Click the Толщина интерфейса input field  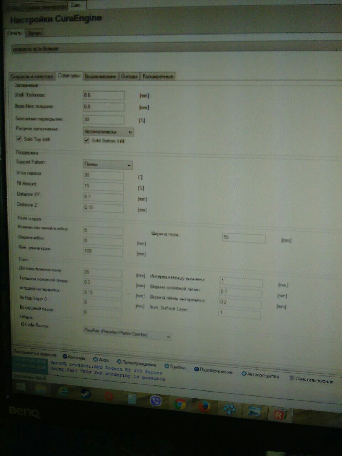(103, 293)
